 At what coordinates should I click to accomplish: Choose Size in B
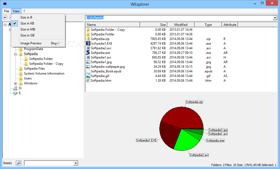click(x=38, y=17)
